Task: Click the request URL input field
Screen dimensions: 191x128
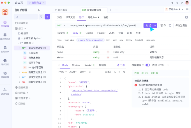Action: coord(105,25)
